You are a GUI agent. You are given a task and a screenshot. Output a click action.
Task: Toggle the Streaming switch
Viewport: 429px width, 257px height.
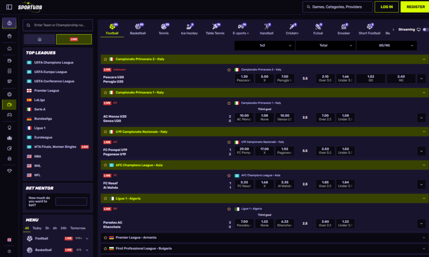(x=425, y=30)
